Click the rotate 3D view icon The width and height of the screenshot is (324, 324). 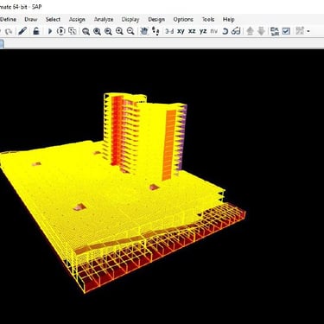pos(226,31)
